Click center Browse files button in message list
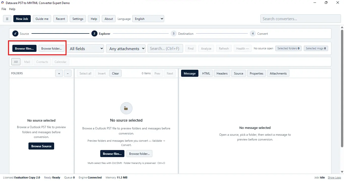Viewport: 344px width, 181px height. [112, 154]
